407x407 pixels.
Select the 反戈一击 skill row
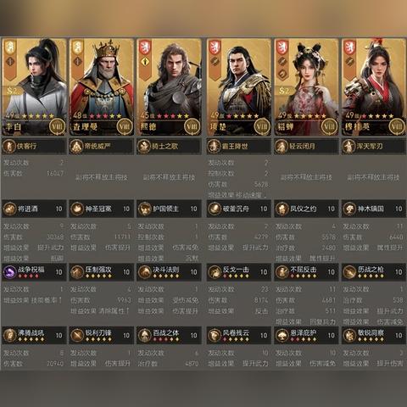point(239,272)
